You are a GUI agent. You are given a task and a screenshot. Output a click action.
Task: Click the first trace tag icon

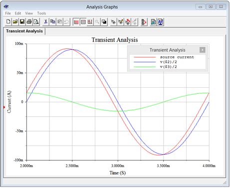(x=113, y=22)
